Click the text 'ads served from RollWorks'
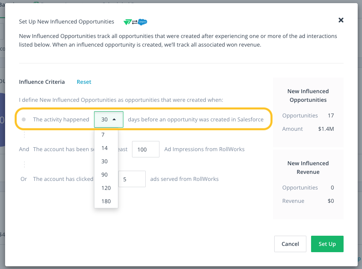The image size is (362, 269). coord(184,179)
